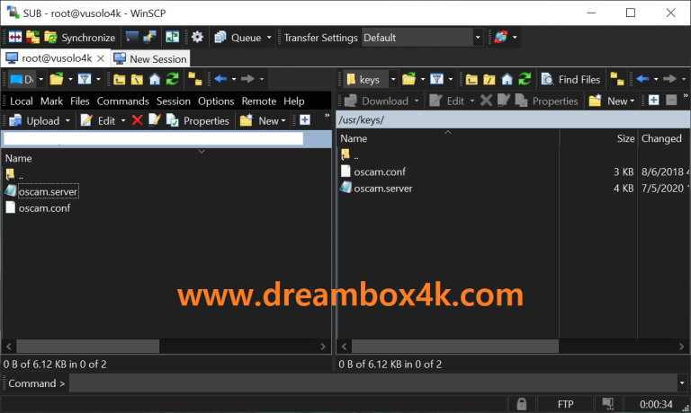Click remote panel back arrow
691x413 pixels.
[x=642, y=79]
